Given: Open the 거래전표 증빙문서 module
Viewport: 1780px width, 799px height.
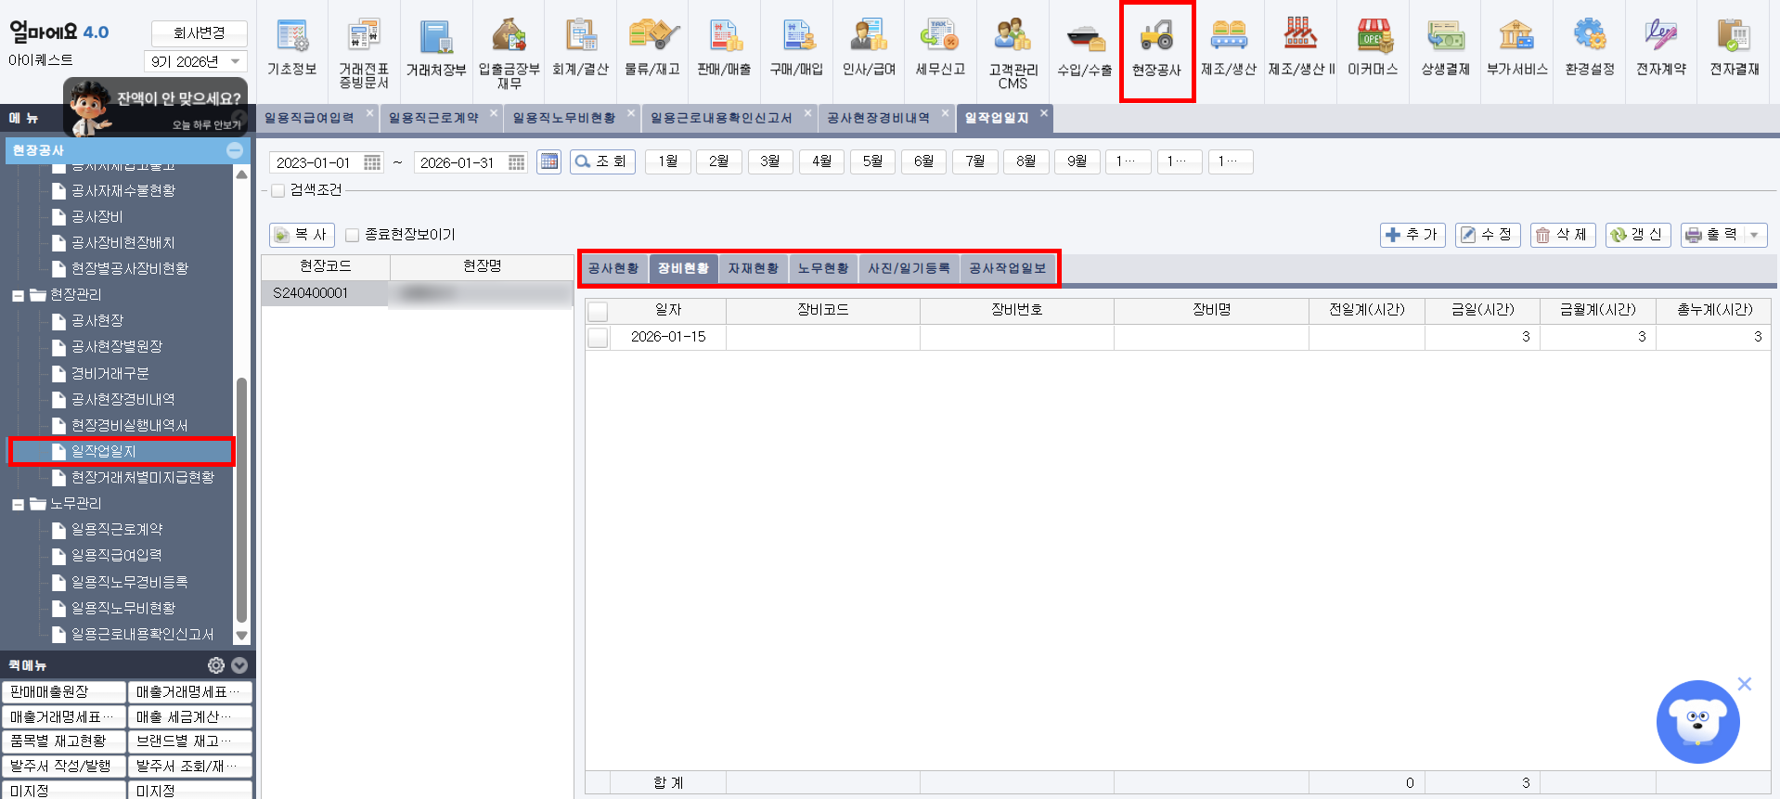Looking at the screenshot, I should (364, 52).
